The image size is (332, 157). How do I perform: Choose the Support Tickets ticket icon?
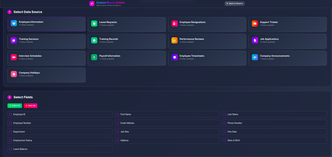coord(255,23)
